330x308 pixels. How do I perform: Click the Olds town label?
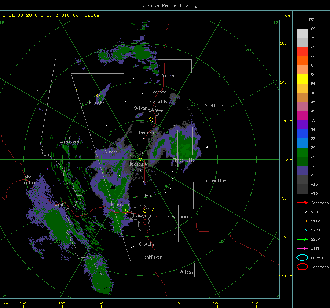click(x=140, y=153)
